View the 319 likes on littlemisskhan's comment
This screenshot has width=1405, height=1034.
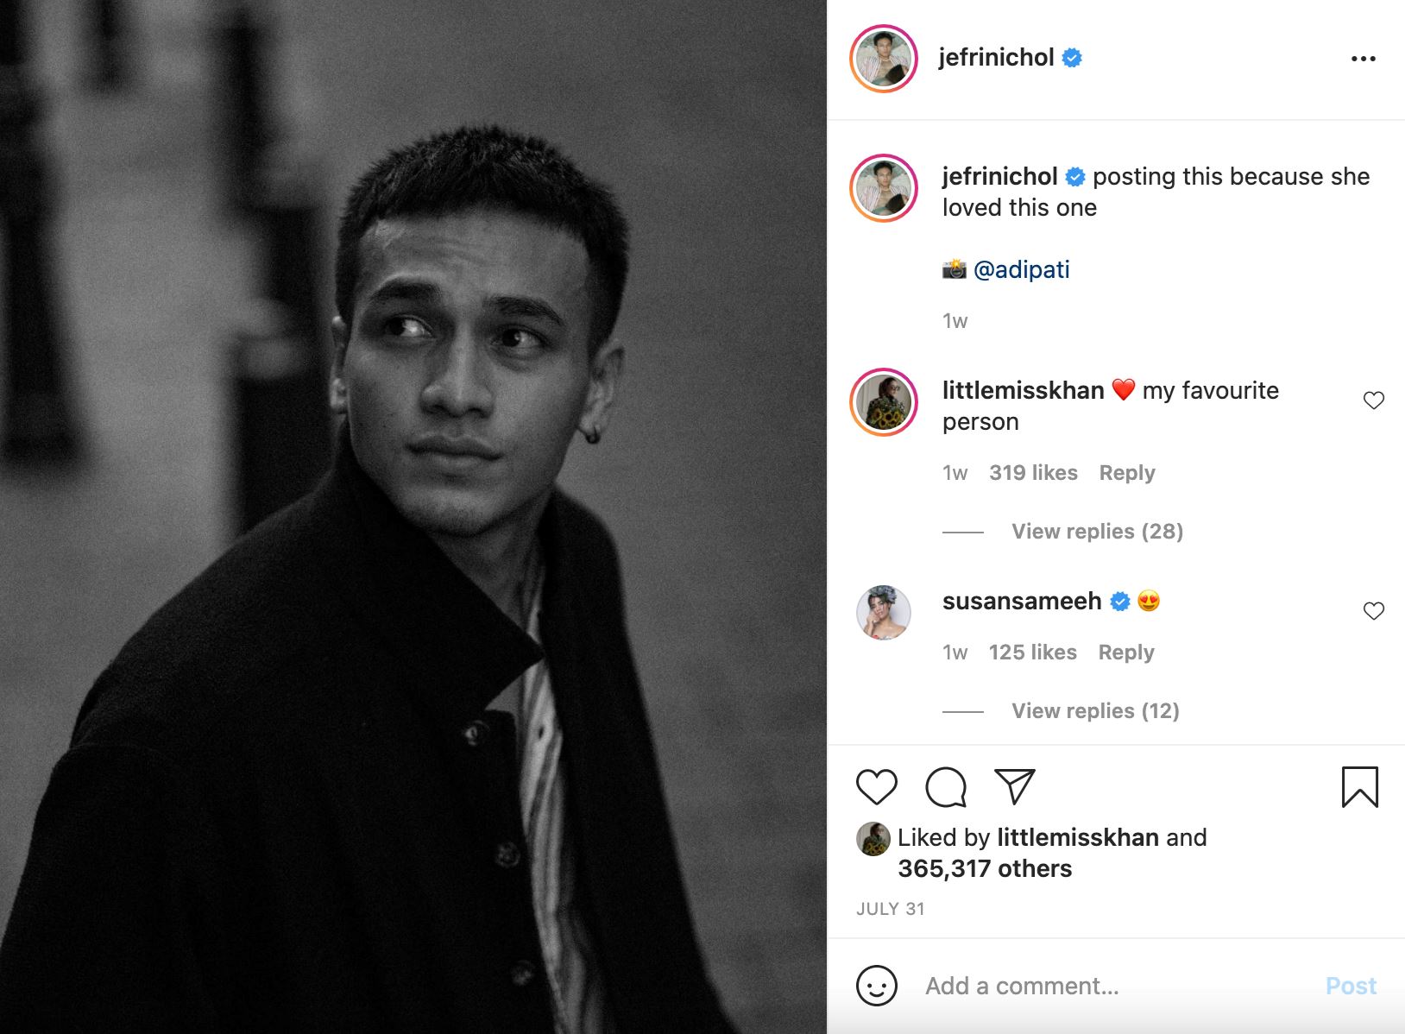pos(1033,472)
